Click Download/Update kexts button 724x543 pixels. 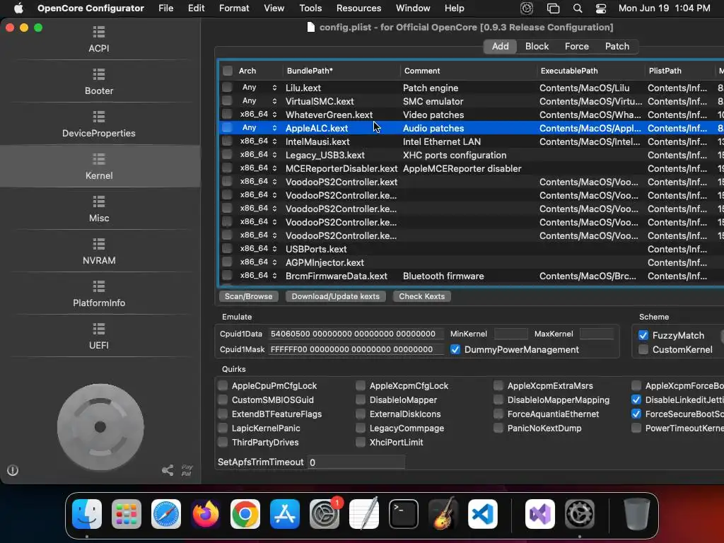click(x=336, y=296)
